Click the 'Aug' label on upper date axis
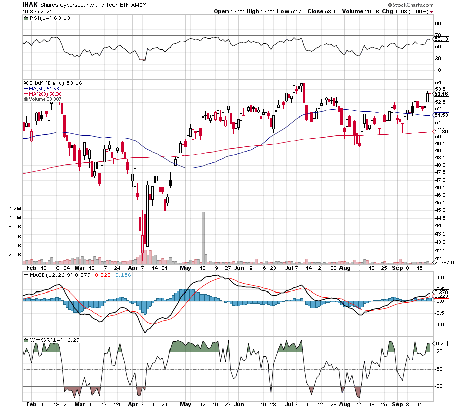Image resolution: width=454 pixels, height=409 pixels. pyautogui.click(x=345, y=268)
